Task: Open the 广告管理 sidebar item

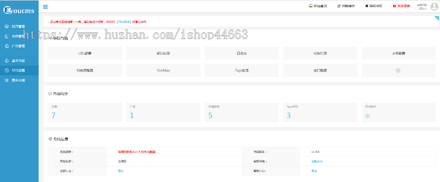Action: (x=19, y=46)
